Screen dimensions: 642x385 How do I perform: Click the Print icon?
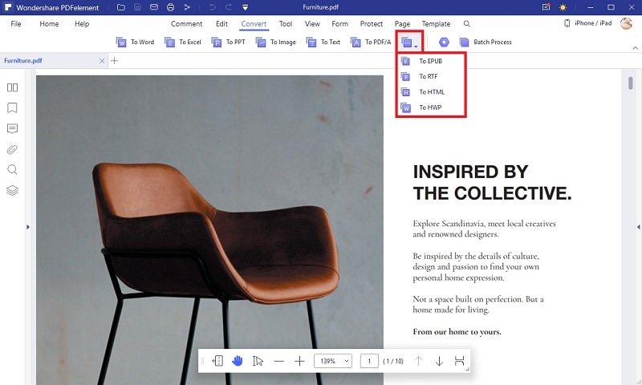[x=170, y=7]
